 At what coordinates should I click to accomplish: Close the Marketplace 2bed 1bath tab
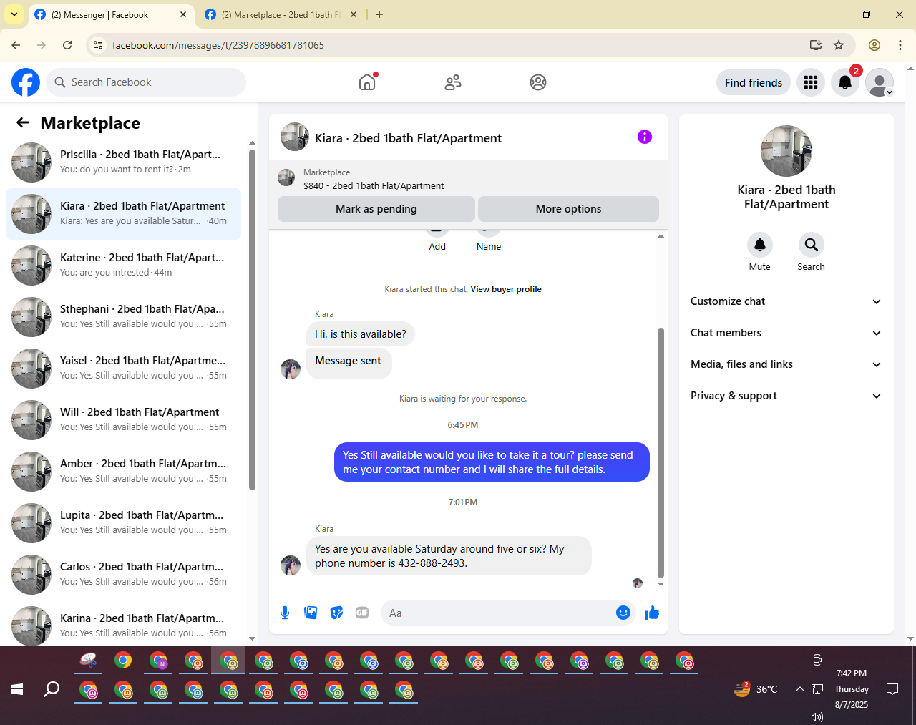coord(354,14)
